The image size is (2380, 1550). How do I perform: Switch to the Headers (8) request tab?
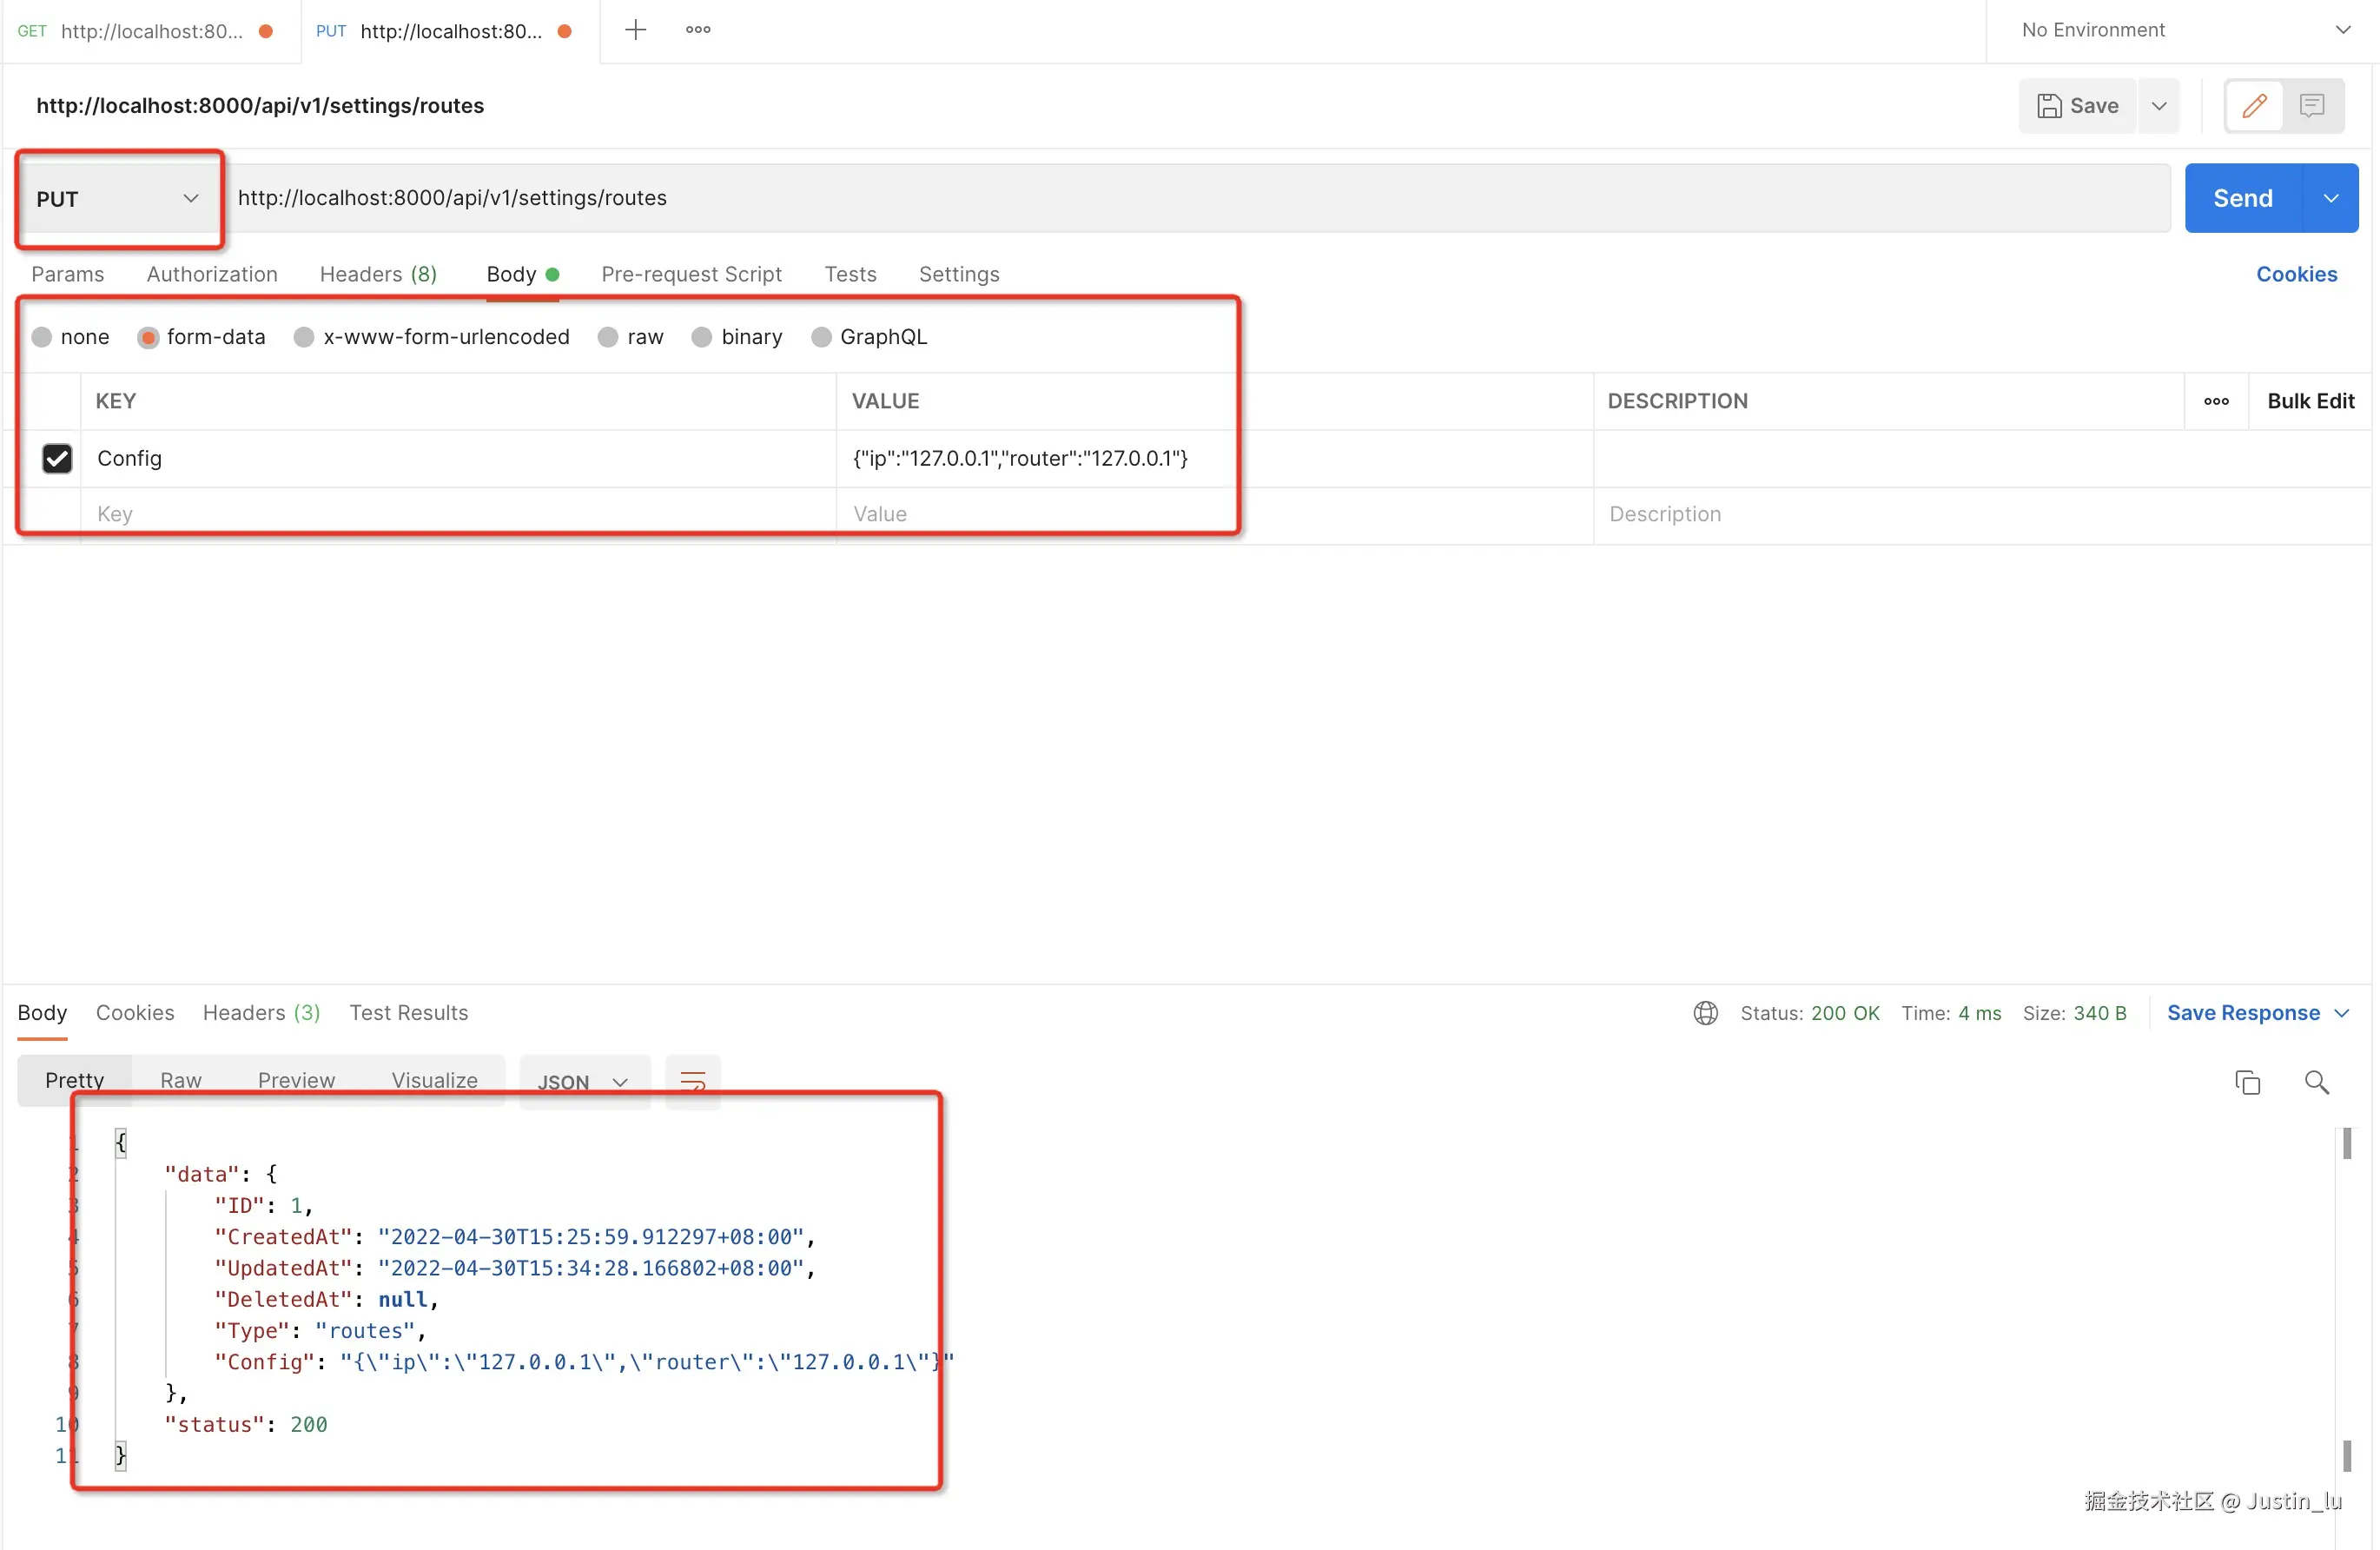(378, 274)
